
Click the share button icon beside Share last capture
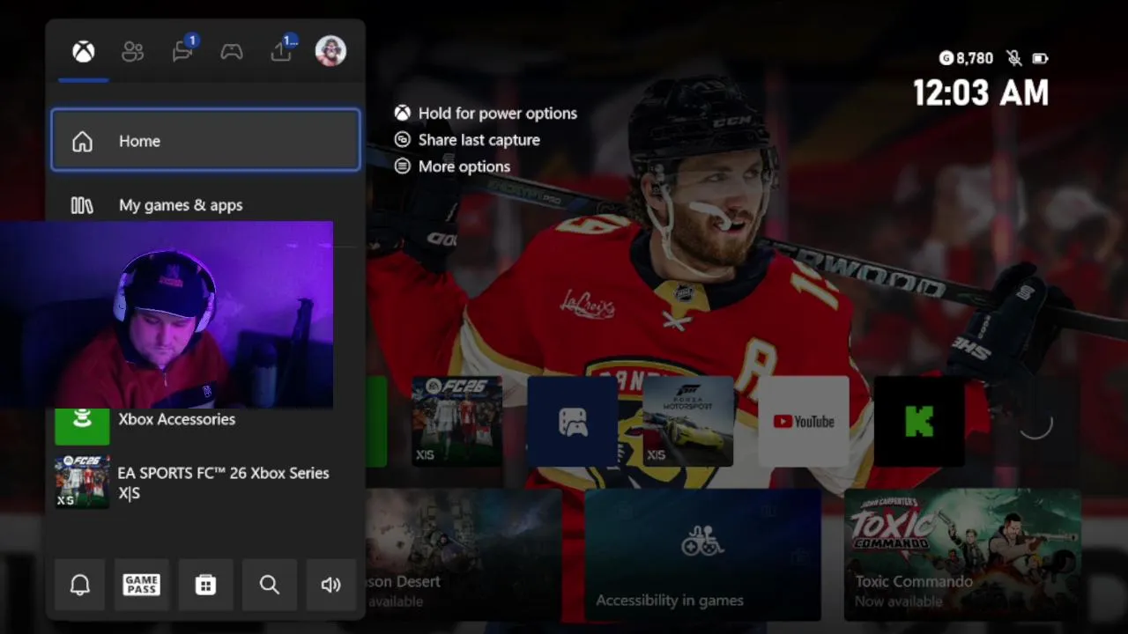coord(403,140)
